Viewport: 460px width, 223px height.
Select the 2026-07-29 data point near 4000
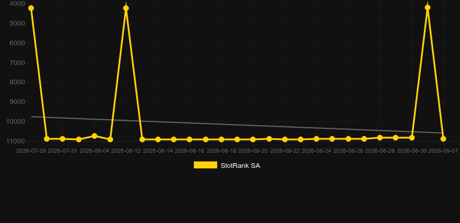click(x=31, y=8)
